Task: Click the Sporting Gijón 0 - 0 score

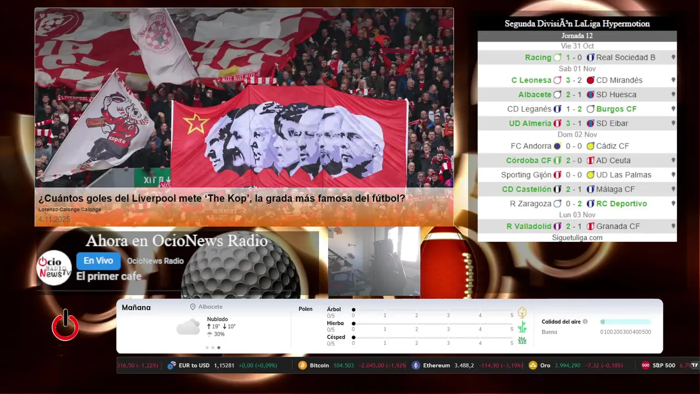Action: click(x=574, y=175)
